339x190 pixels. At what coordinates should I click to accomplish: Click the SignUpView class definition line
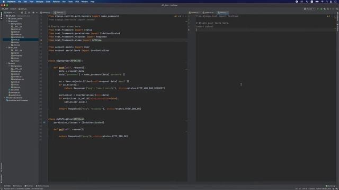point(65,61)
